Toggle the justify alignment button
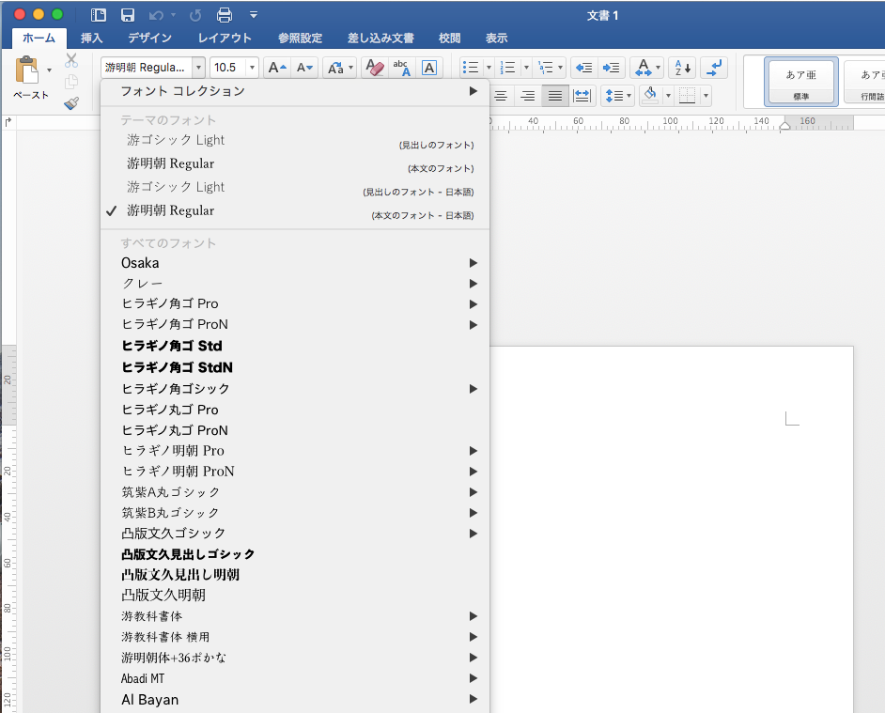Image resolution: width=885 pixels, height=713 pixels. 555,96
